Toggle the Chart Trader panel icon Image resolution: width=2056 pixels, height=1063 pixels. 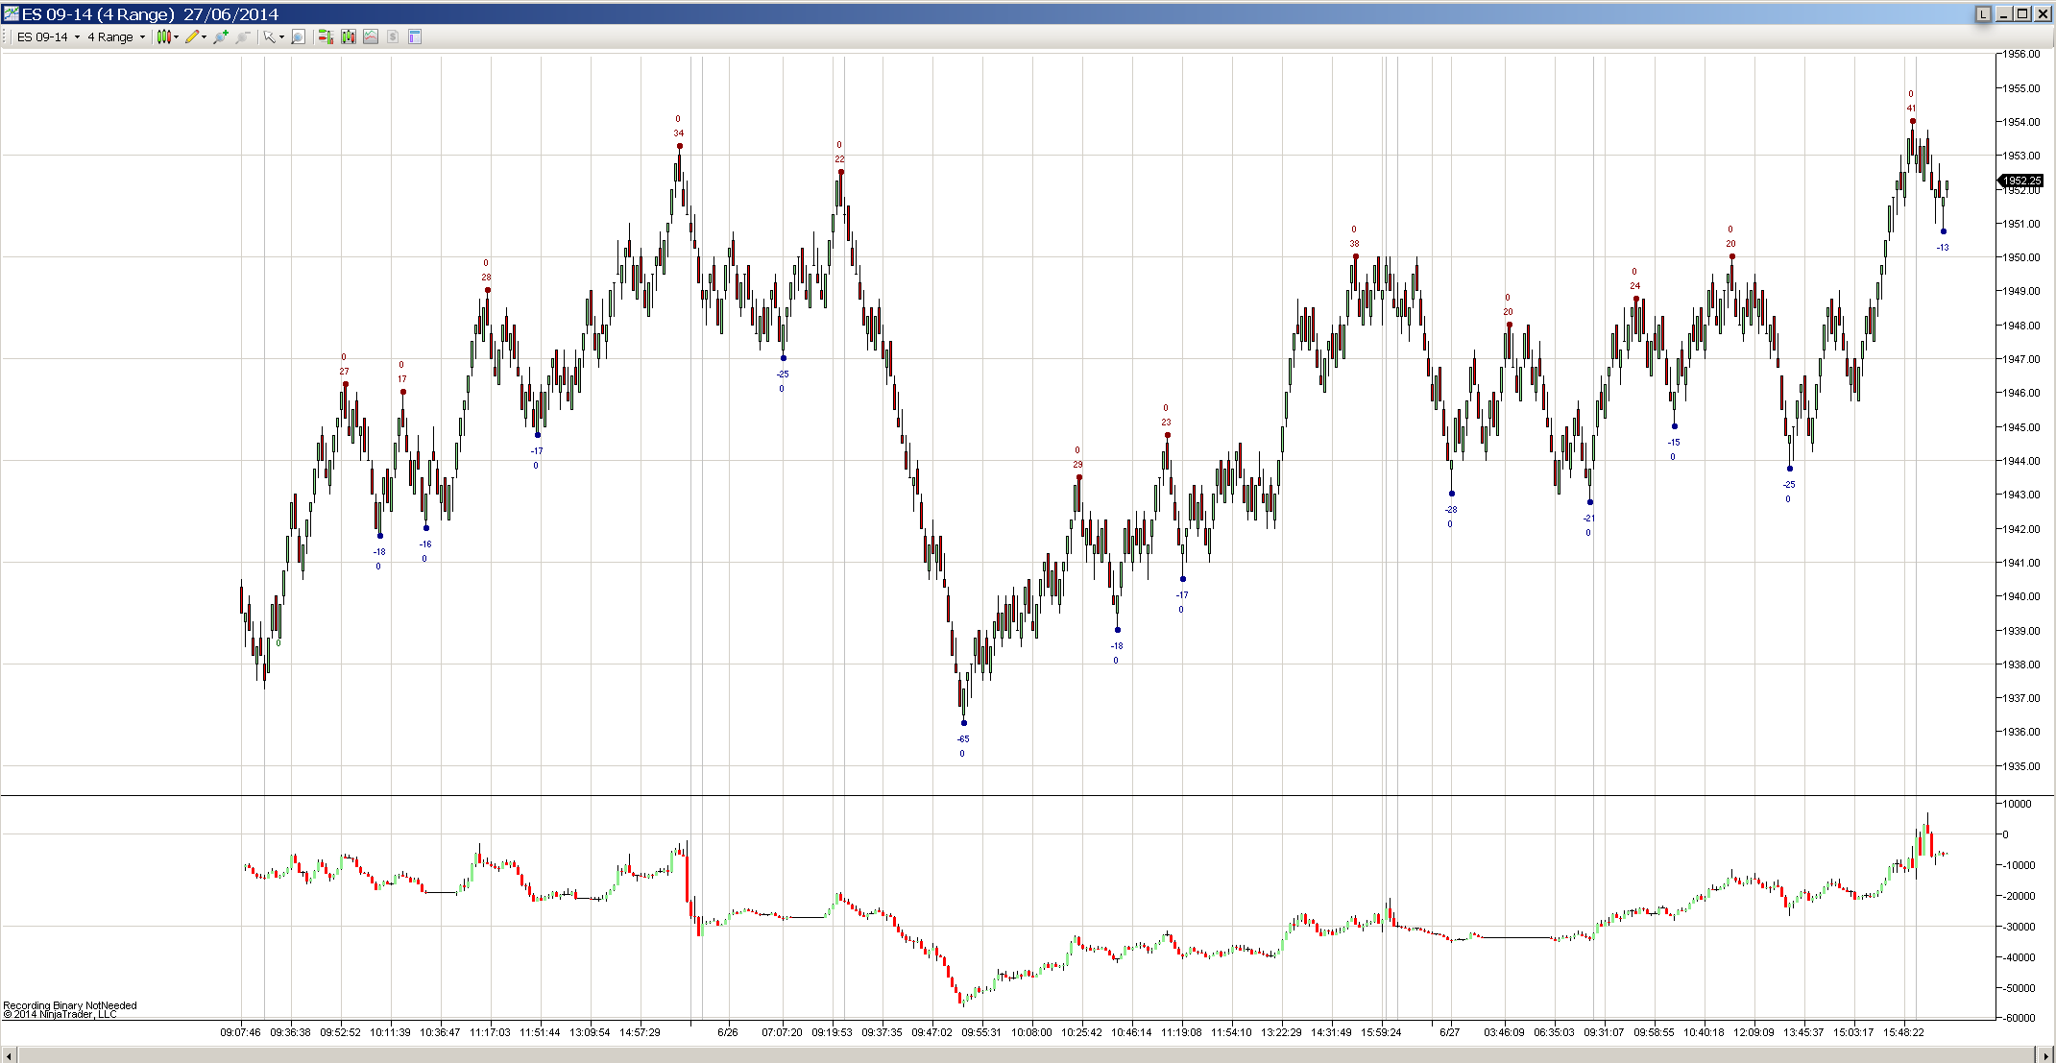pyautogui.click(x=326, y=36)
